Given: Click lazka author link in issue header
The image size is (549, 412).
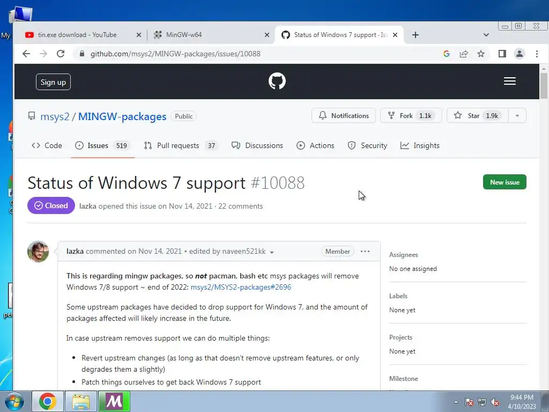Looking at the screenshot, I should (87, 206).
